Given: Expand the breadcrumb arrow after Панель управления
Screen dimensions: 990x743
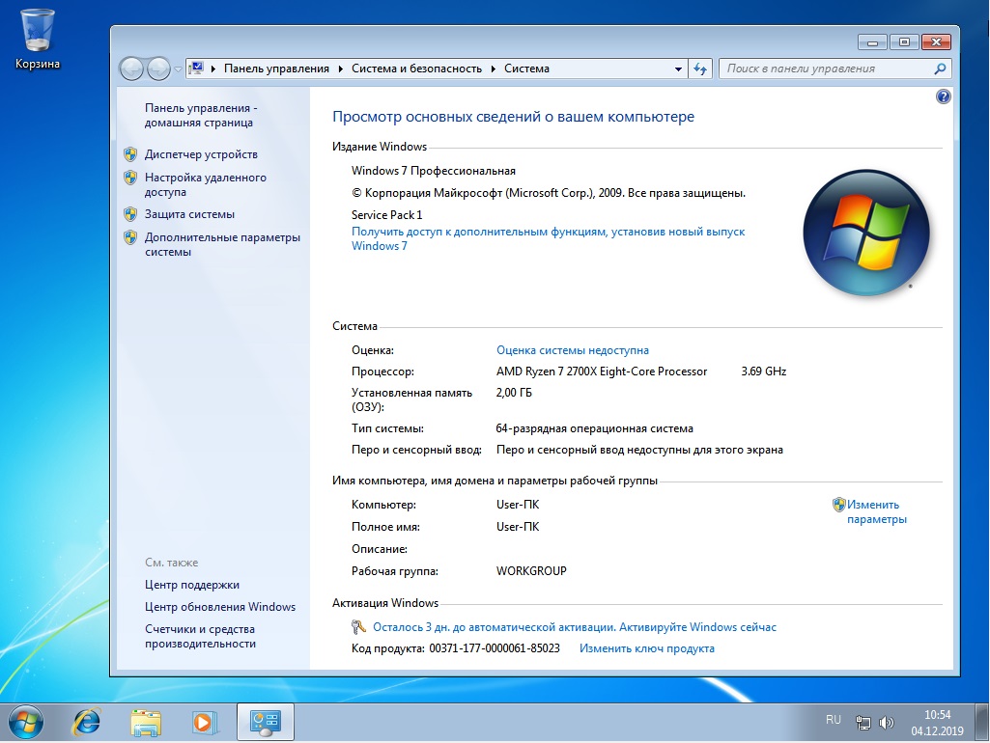Looking at the screenshot, I should 340,69.
